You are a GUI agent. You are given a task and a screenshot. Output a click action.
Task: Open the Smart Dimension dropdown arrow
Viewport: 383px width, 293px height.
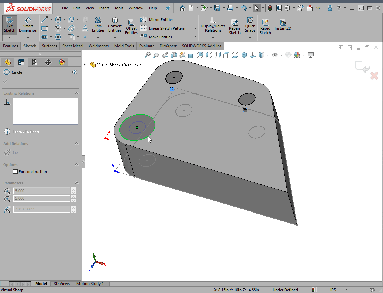click(x=28, y=38)
